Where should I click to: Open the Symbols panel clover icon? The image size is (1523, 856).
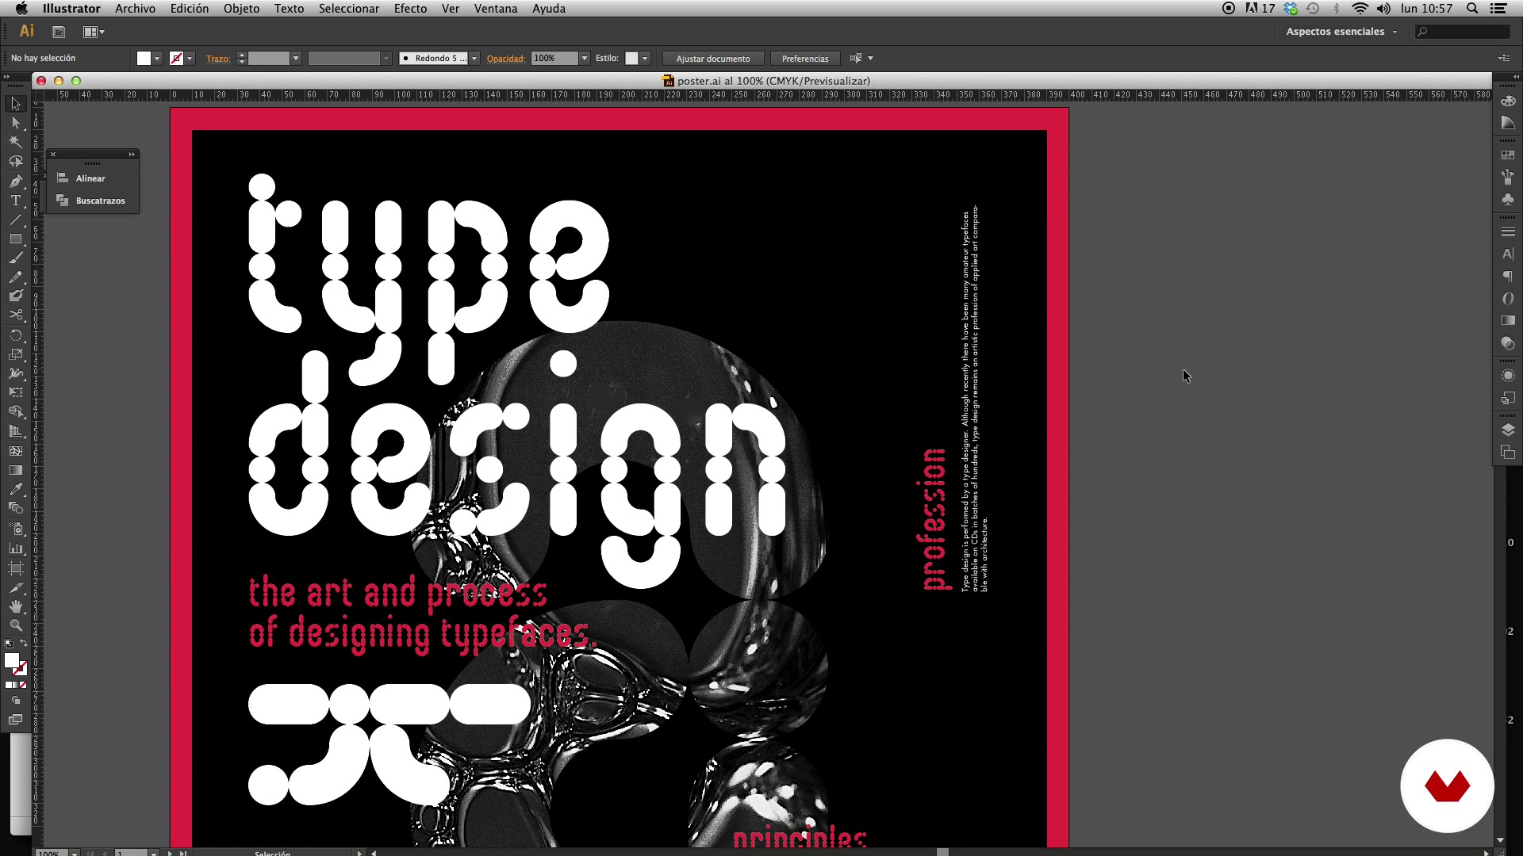1508,200
